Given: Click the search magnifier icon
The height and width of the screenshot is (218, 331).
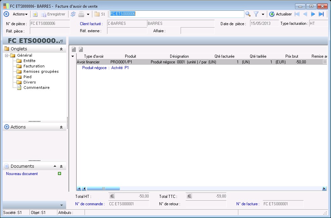Looking at the screenshot, I should pos(248,14).
